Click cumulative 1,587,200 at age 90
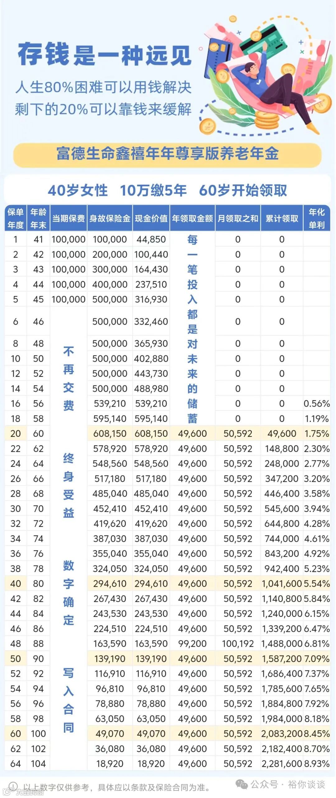Image resolution: width=336 pixels, height=798 pixels. pos(282,659)
